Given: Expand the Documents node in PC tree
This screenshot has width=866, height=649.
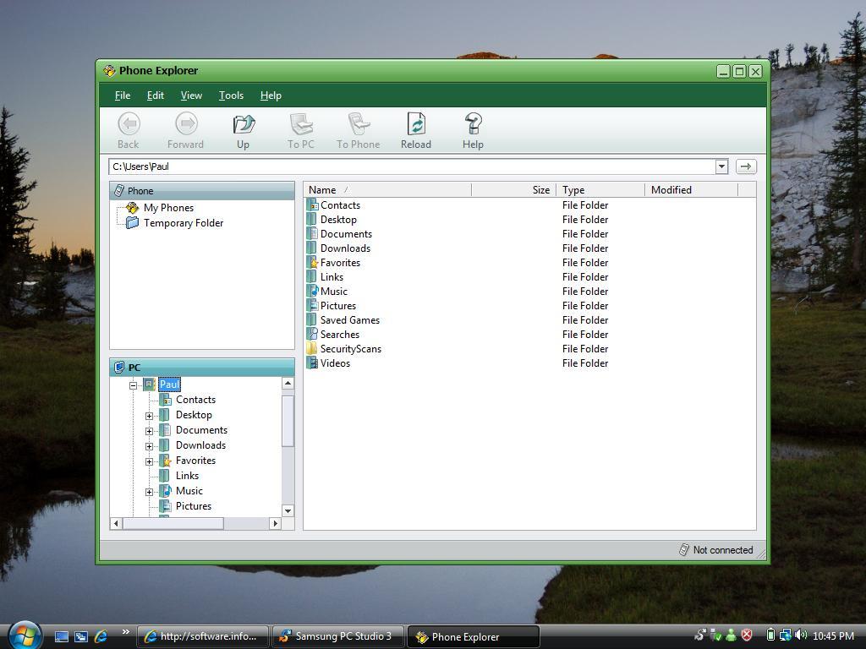Looking at the screenshot, I should [150, 430].
